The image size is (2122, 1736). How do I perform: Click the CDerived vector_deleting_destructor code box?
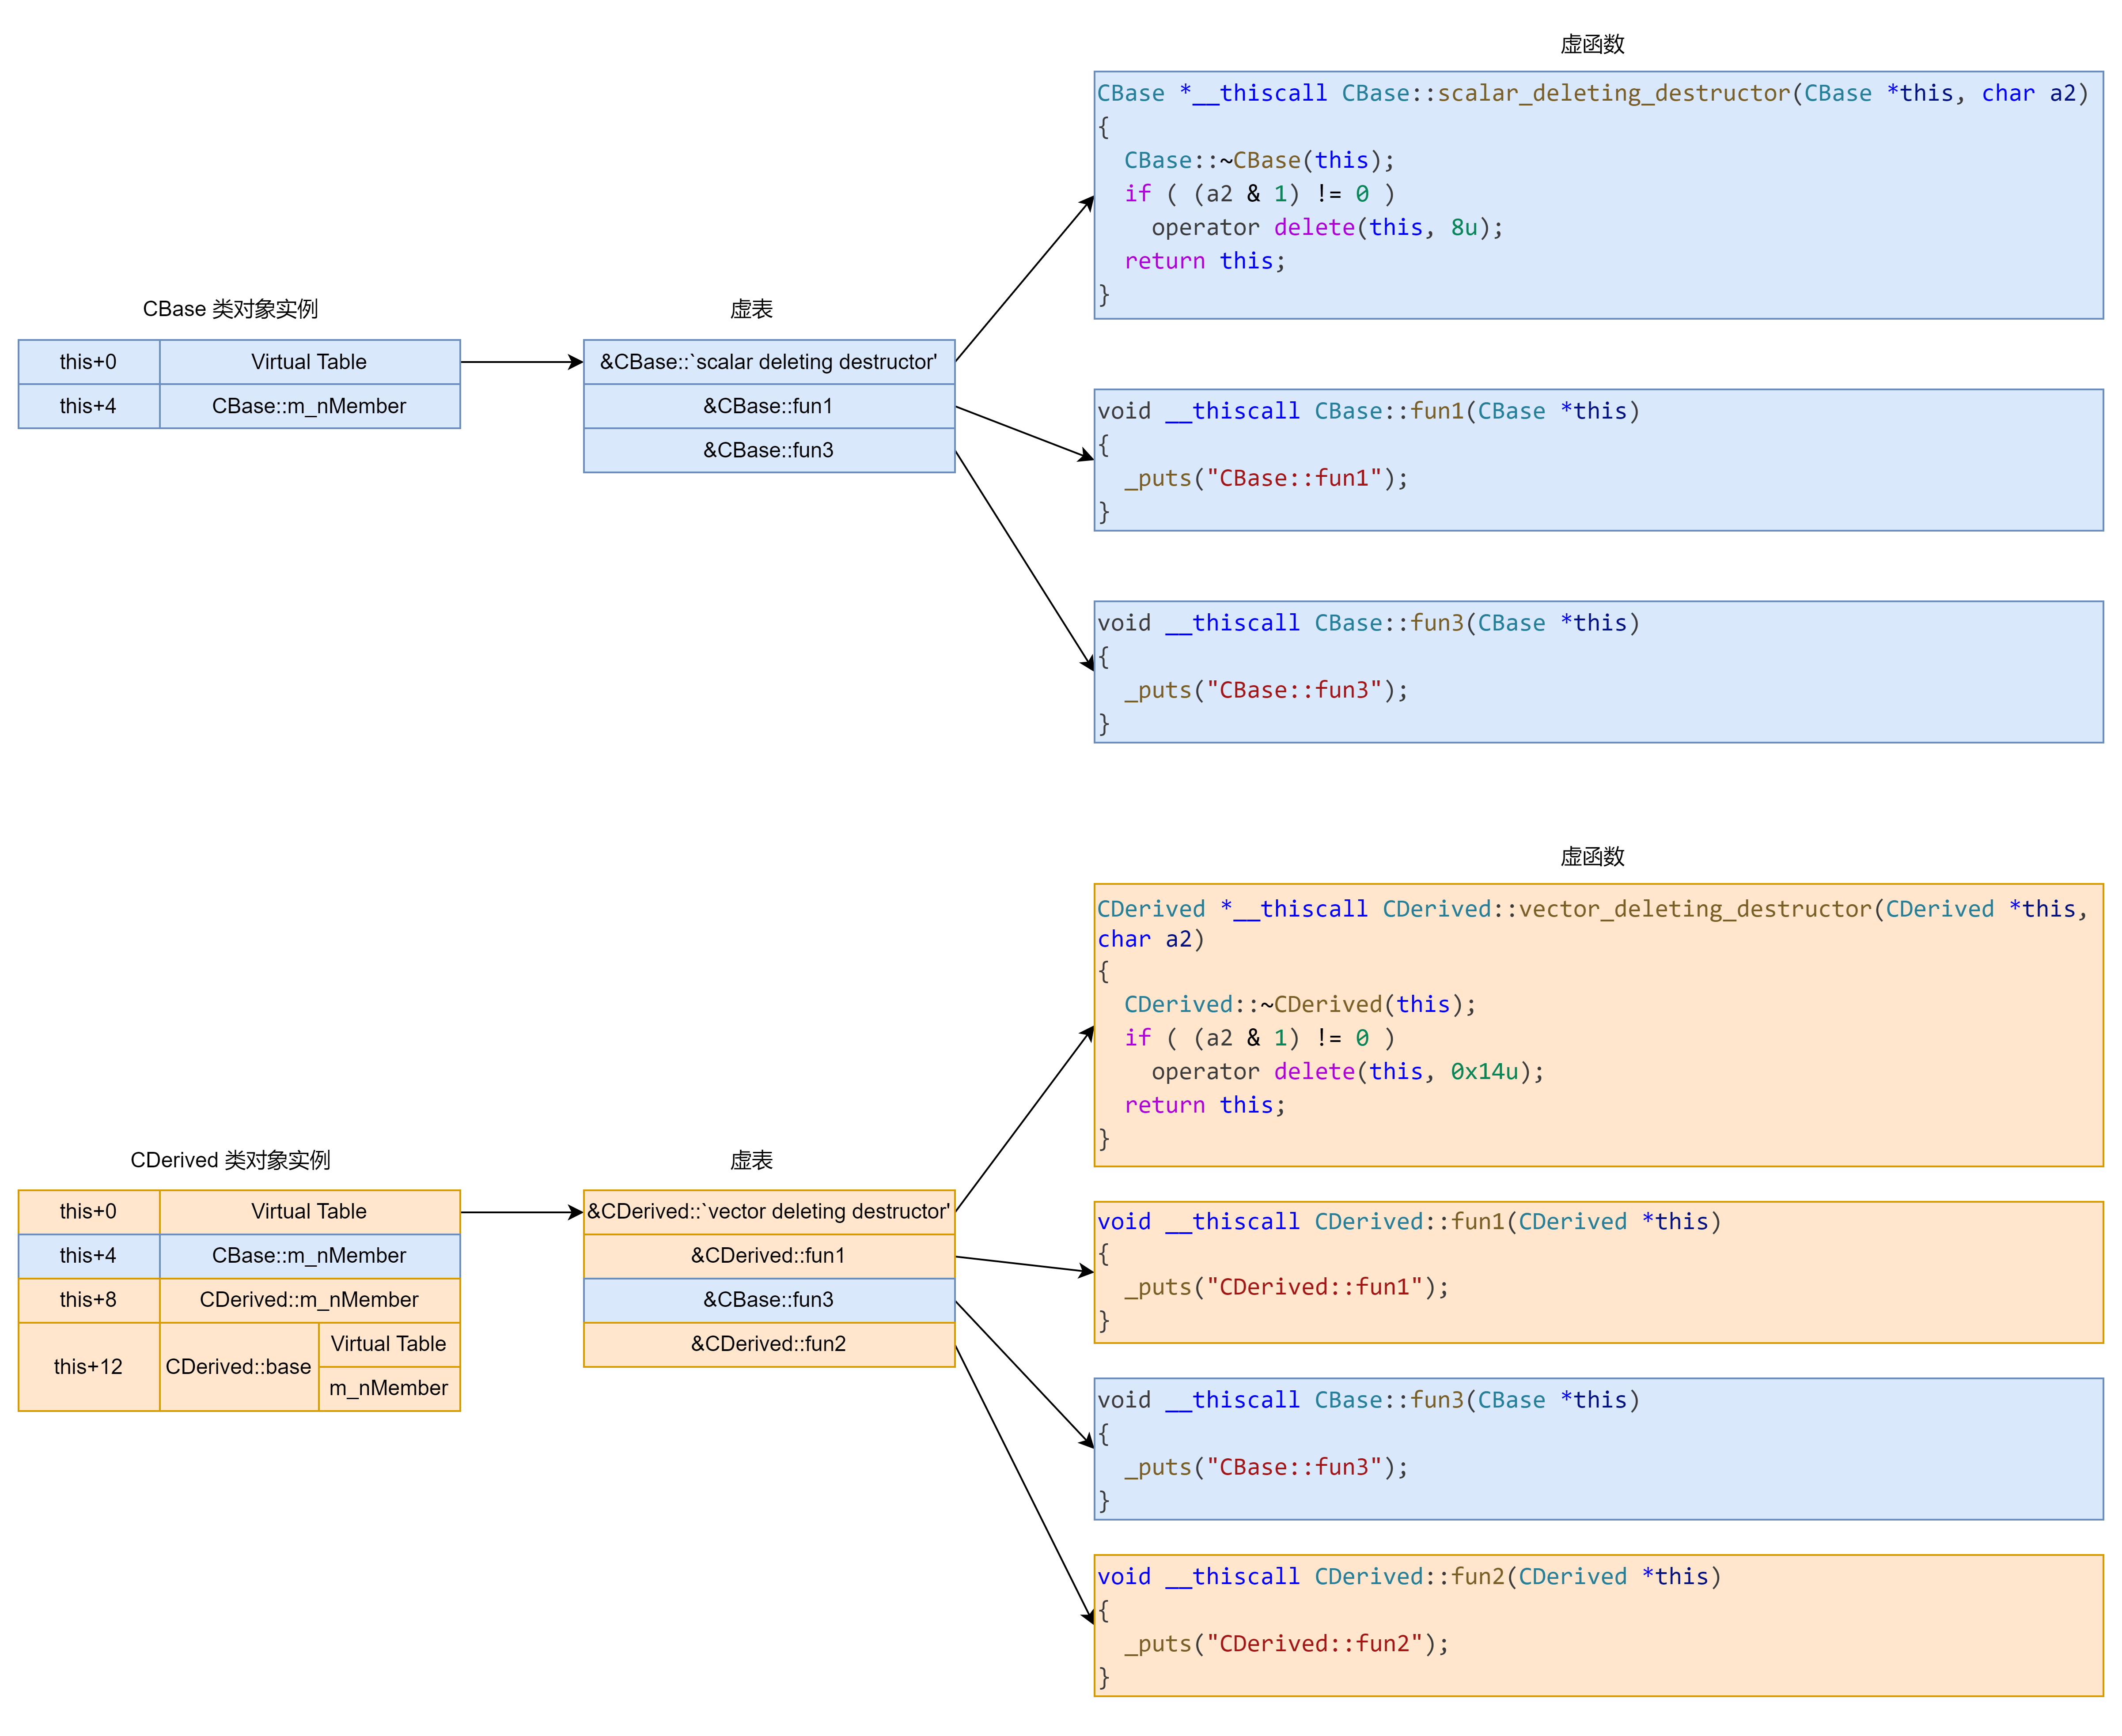click(x=1598, y=1025)
